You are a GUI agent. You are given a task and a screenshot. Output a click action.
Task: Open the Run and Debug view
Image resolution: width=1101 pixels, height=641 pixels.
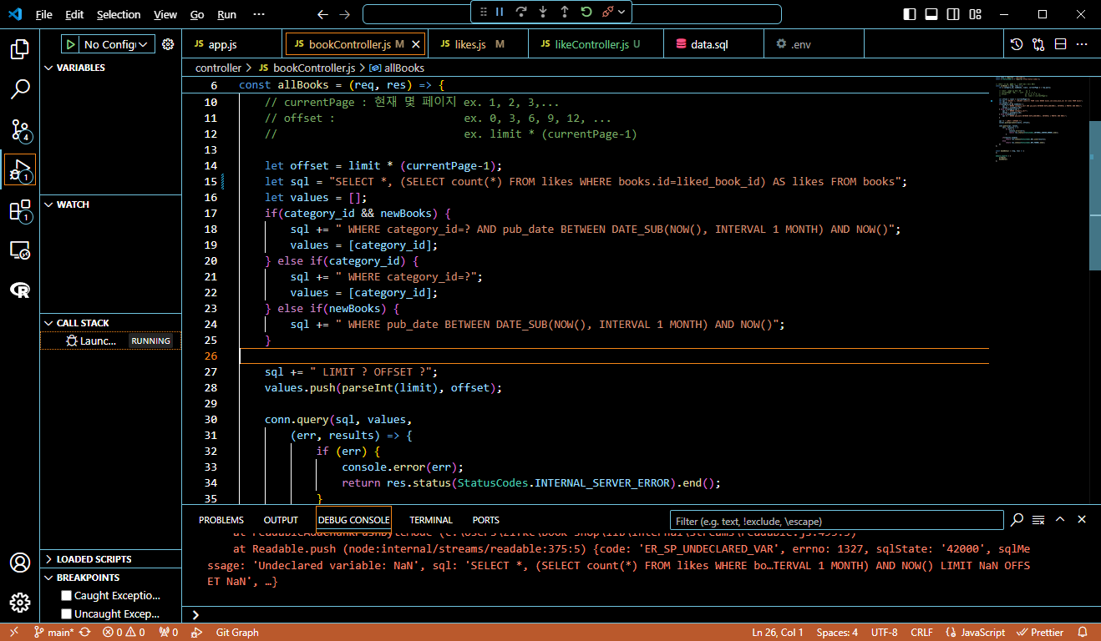(20, 169)
